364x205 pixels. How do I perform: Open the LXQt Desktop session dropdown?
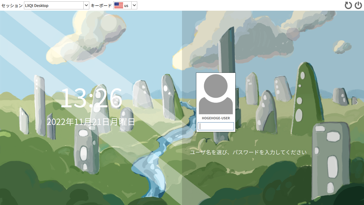click(56, 5)
